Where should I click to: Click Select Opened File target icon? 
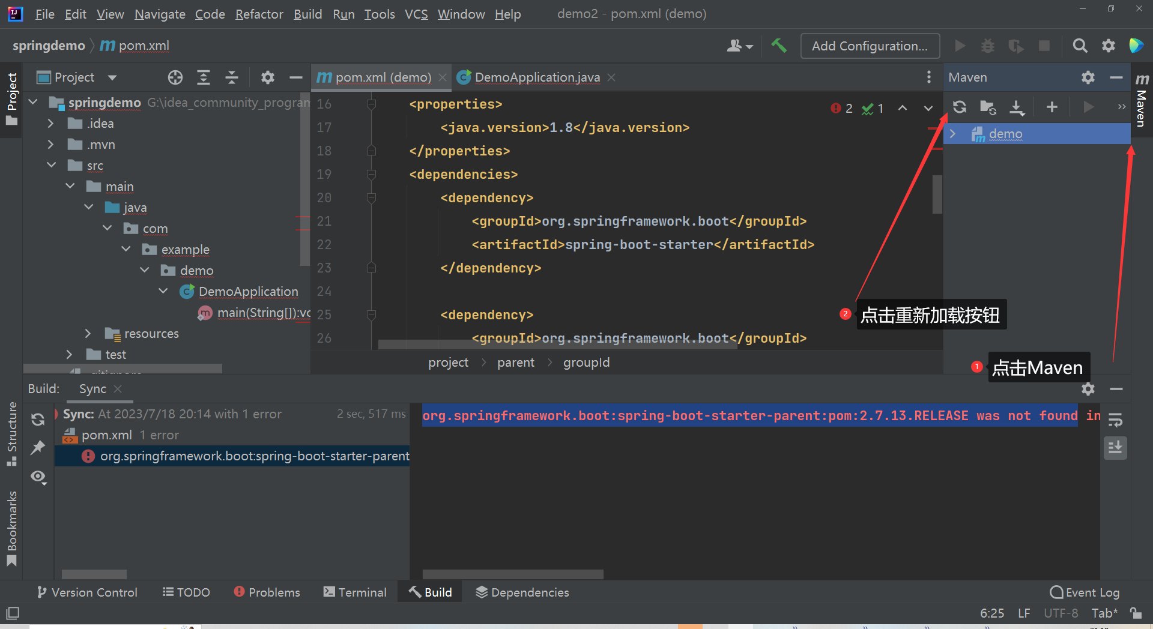coord(175,77)
